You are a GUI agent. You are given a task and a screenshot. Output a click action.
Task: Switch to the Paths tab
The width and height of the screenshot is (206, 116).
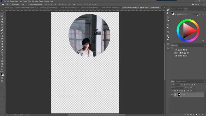[x=184, y=81]
